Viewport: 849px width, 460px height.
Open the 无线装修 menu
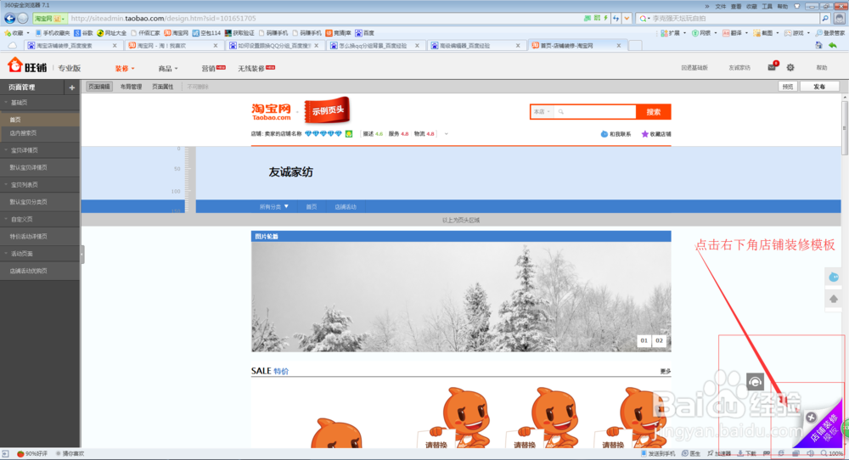click(256, 69)
